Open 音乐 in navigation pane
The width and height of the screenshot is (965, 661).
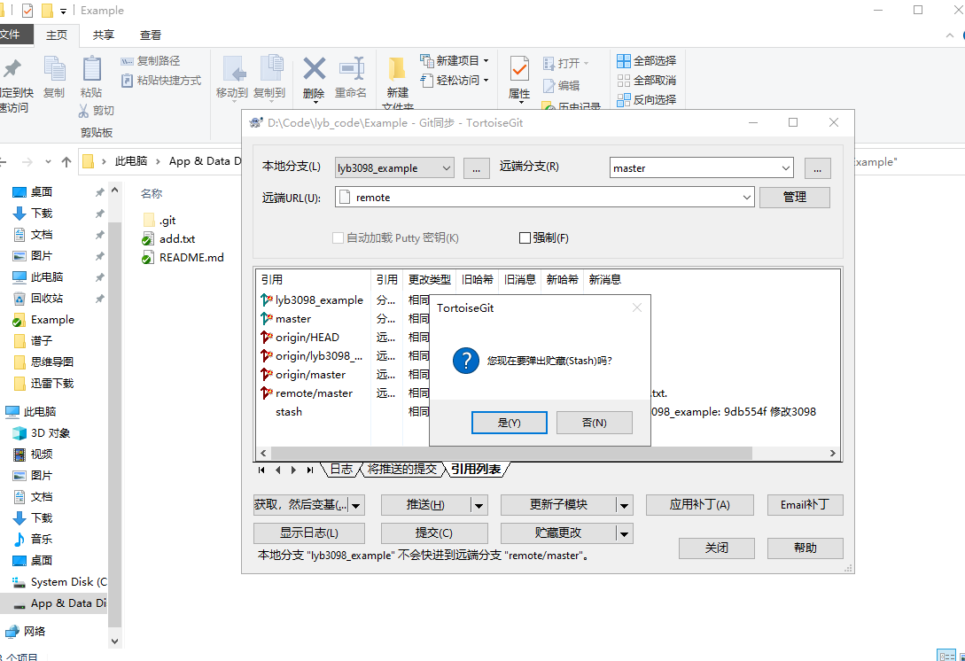click(x=33, y=539)
